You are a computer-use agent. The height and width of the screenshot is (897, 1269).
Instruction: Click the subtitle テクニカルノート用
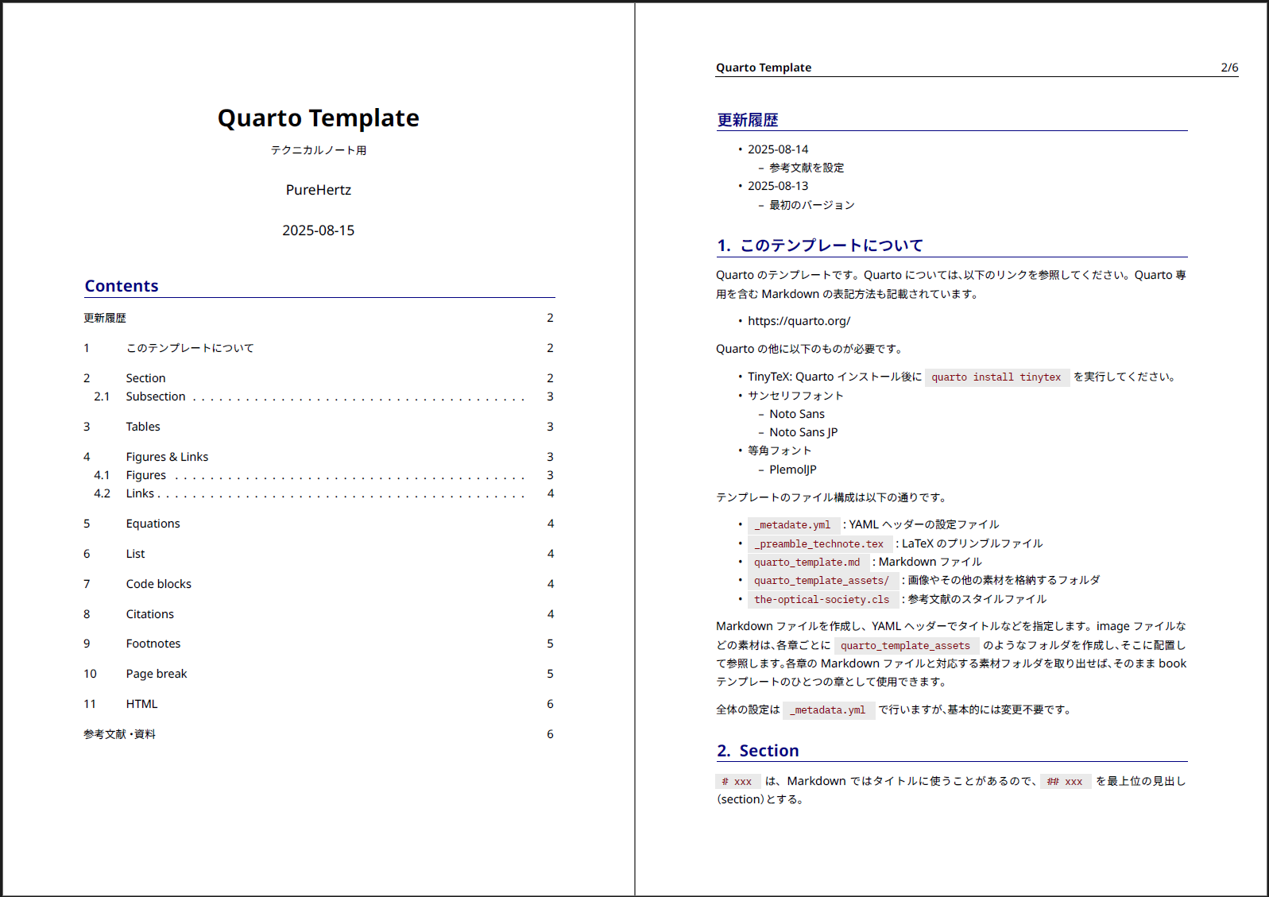coord(319,150)
